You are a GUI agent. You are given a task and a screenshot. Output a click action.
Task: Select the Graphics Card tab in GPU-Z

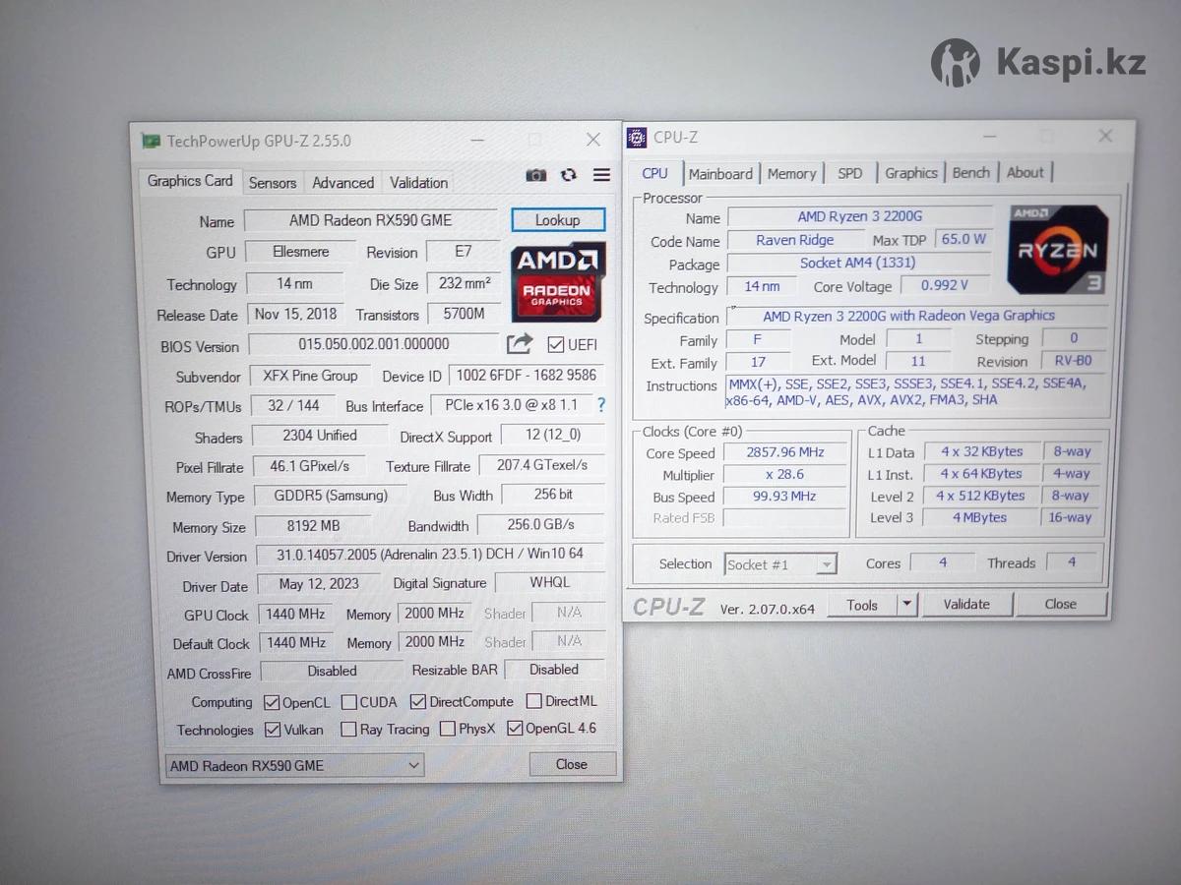click(x=190, y=181)
